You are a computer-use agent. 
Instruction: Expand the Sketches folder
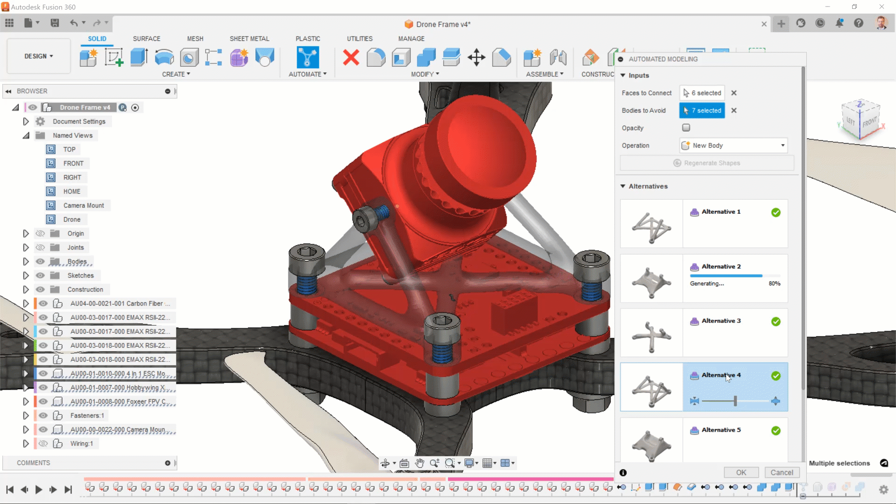tap(26, 275)
